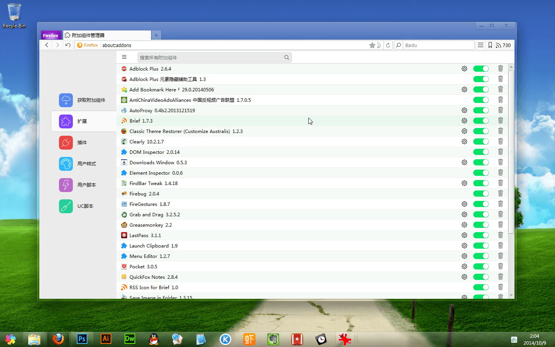
Task: Toggle DOM Inspector switch
Action: tap(481, 152)
